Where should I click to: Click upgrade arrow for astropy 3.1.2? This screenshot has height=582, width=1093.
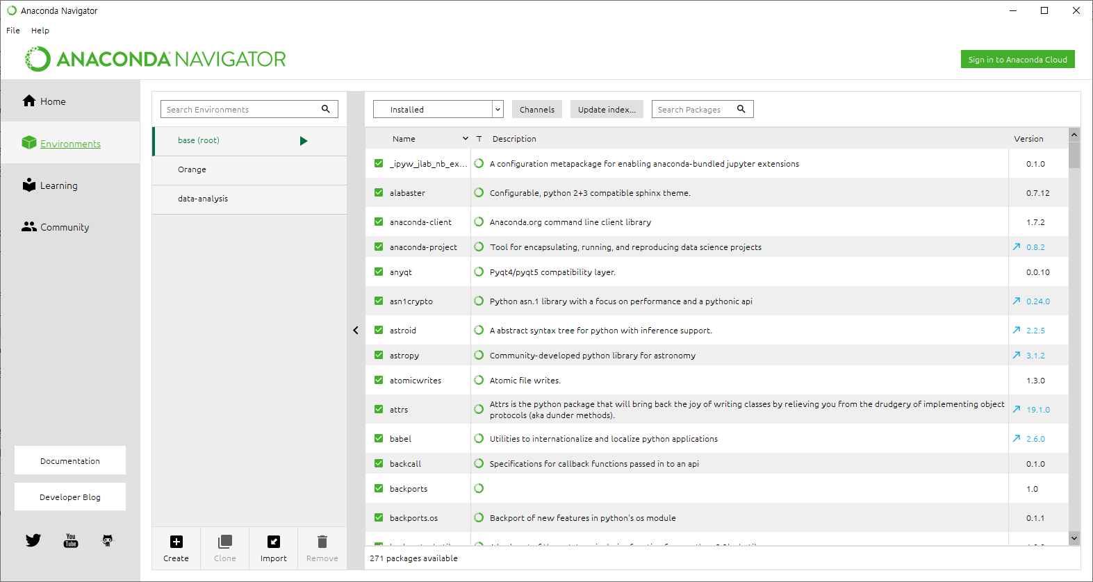(x=1017, y=355)
